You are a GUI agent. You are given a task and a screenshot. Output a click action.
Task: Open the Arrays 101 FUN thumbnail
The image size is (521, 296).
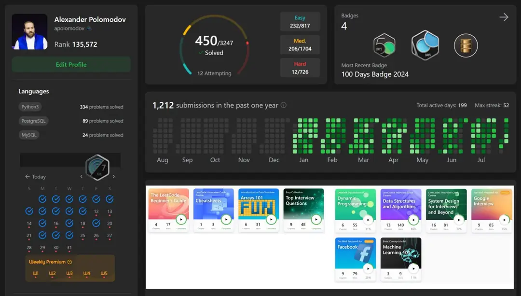259,204
